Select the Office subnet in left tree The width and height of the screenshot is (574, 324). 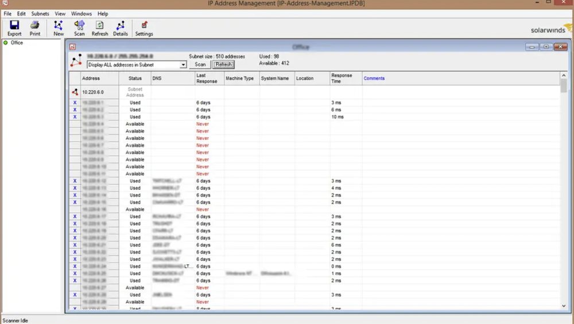point(17,43)
